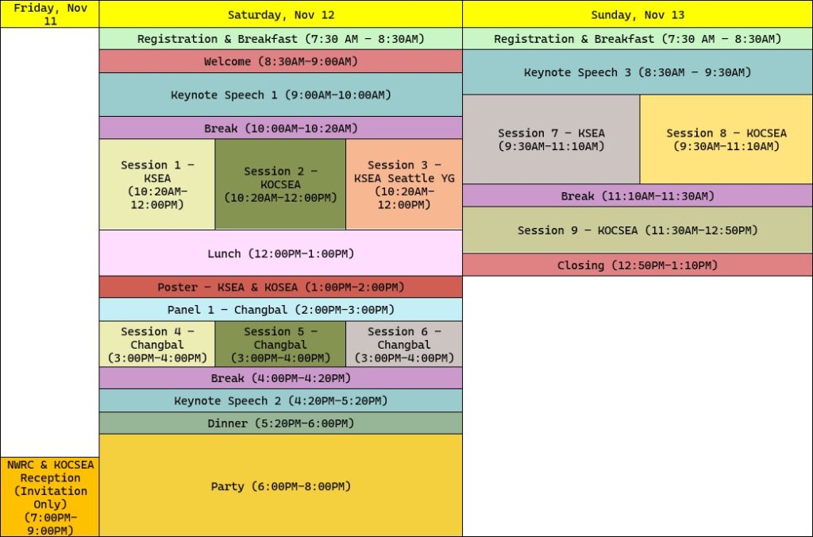The image size is (813, 537).
Task: Click Session 4 – Changbal block
Action: (156, 344)
